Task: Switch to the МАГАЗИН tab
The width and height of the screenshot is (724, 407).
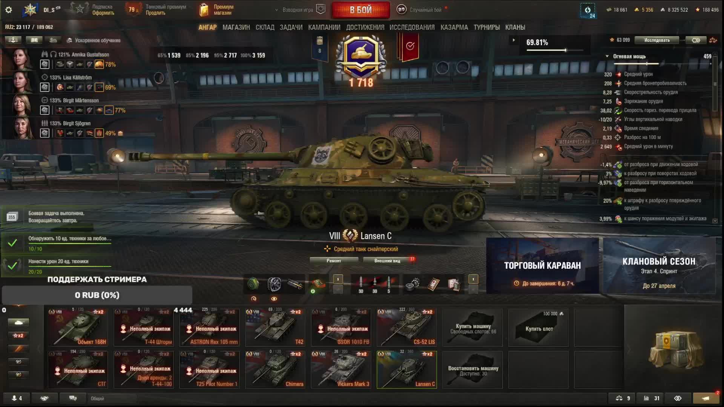Action: click(x=236, y=28)
